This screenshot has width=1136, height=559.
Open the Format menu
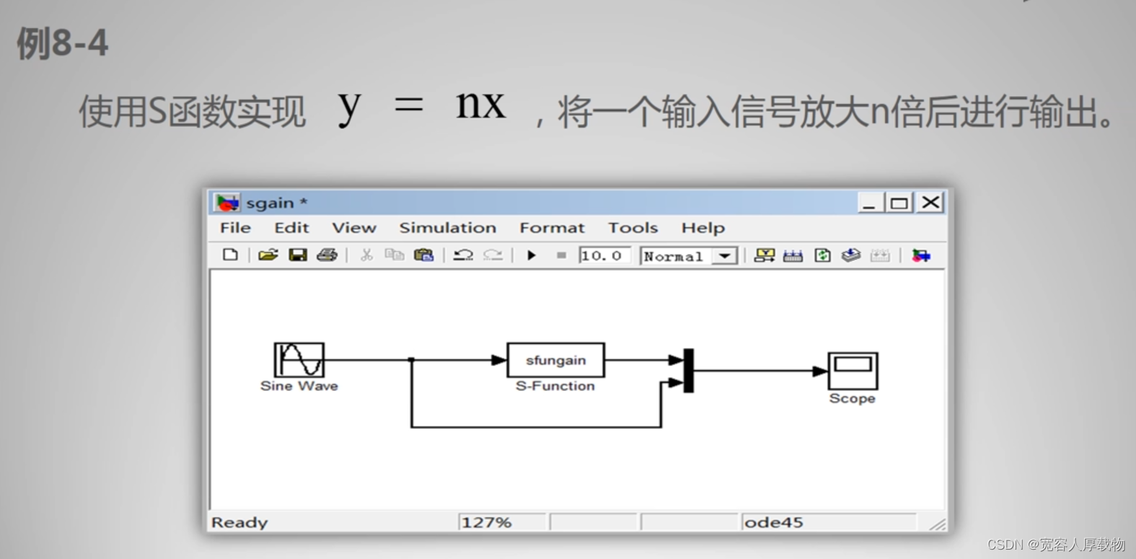(552, 228)
